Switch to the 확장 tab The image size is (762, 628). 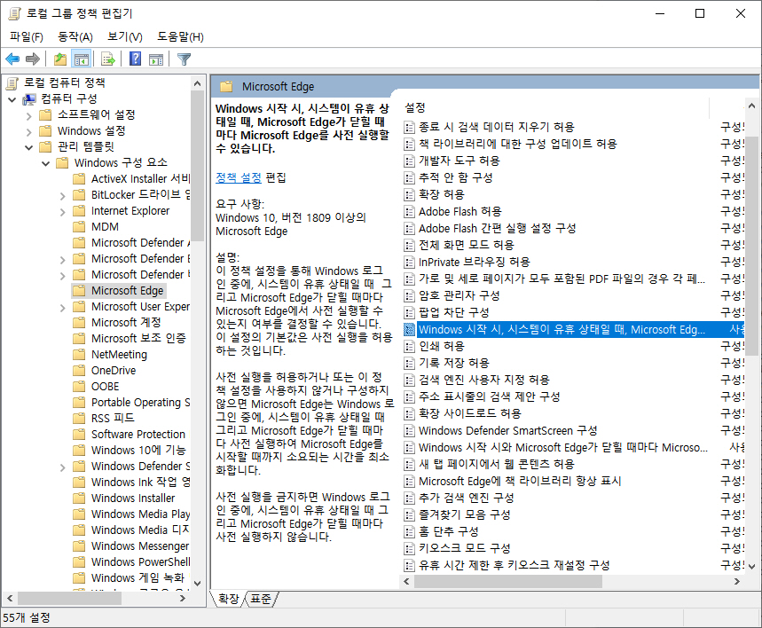[x=228, y=599]
